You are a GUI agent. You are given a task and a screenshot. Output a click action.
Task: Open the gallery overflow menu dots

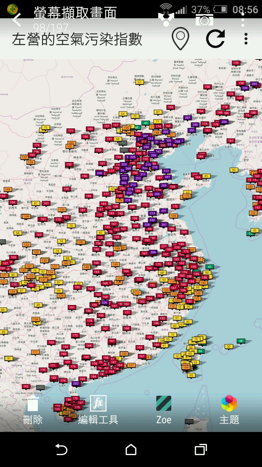[x=243, y=19]
